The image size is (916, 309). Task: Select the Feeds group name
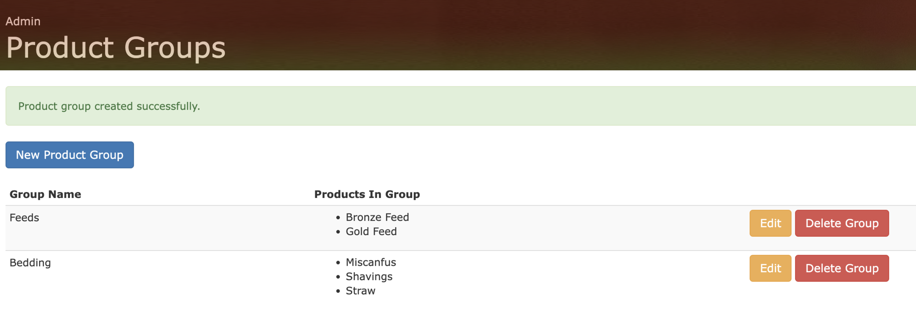click(x=24, y=218)
